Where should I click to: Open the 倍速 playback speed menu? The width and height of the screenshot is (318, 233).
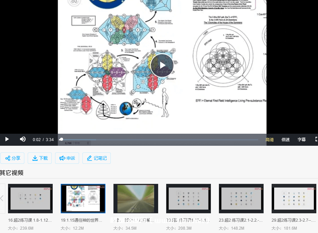[x=286, y=139]
